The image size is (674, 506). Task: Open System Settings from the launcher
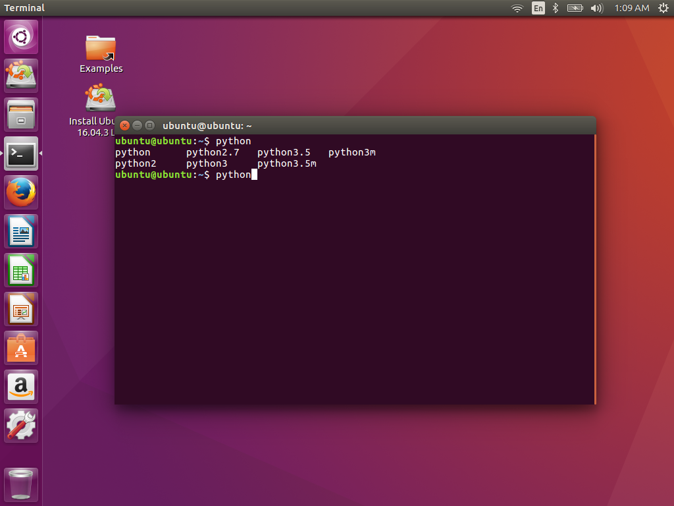(x=20, y=425)
